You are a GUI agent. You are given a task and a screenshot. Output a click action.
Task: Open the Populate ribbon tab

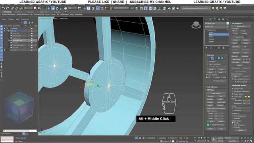point(57,12)
